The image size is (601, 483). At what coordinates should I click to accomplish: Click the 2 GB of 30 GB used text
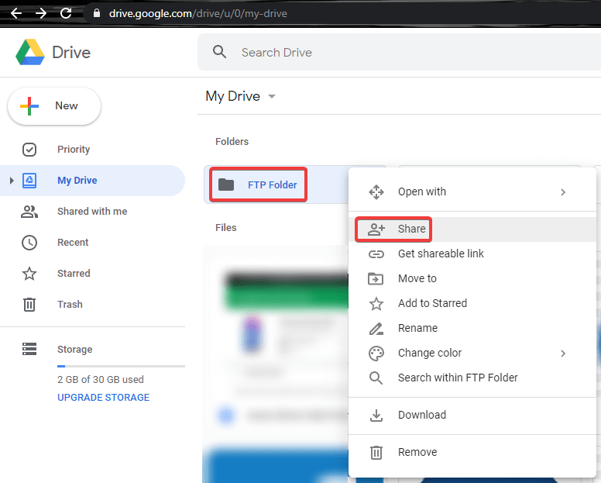[101, 379]
